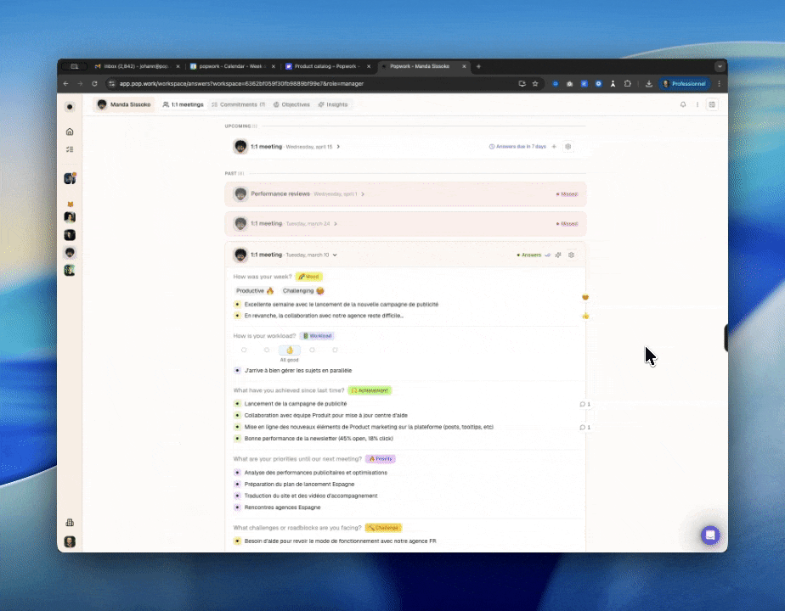The width and height of the screenshot is (785, 611).
Task: Click the Answers due in 7 days link
Action: click(517, 147)
